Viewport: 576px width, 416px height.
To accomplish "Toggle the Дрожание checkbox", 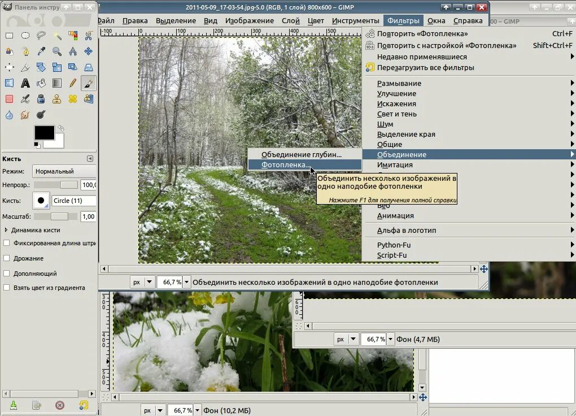I will pyautogui.click(x=6, y=258).
